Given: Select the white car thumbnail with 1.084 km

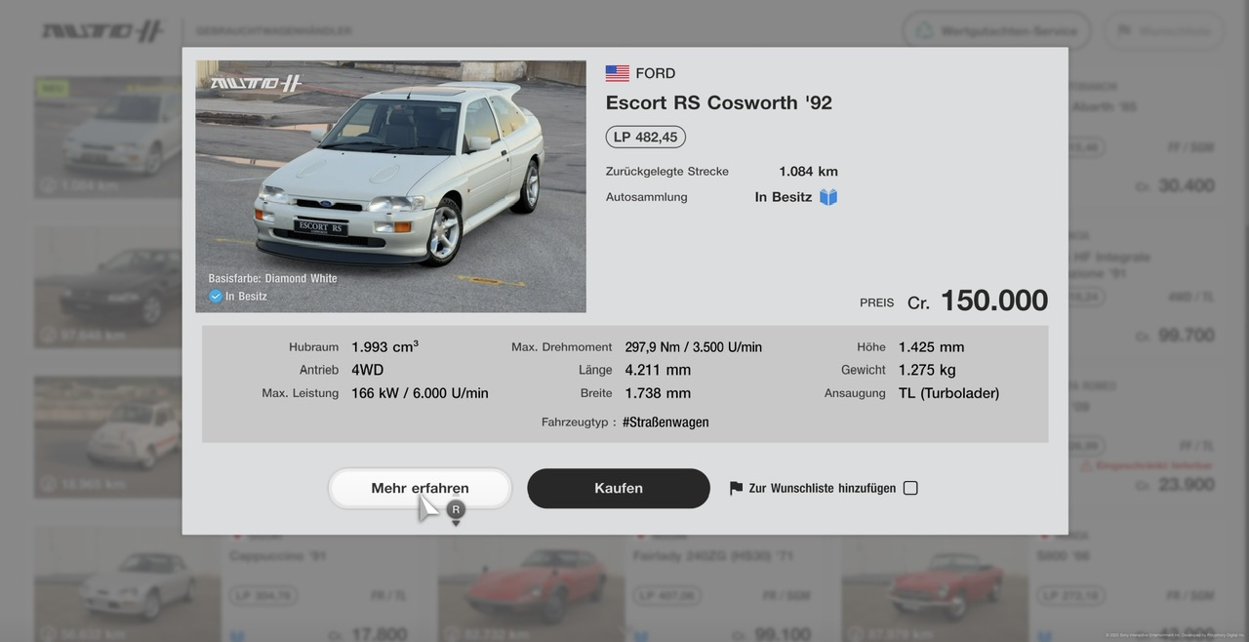Looking at the screenshot, I should pyautogui.click(x=107, y=137).
